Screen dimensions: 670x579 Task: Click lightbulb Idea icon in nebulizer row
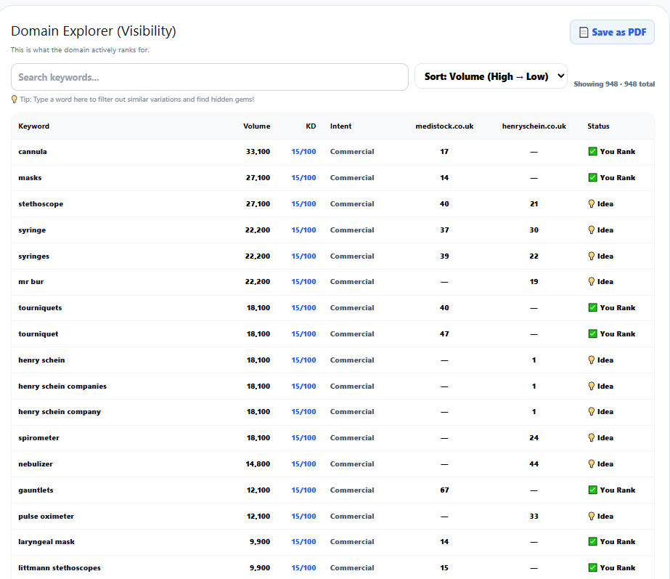coord(592,463)
